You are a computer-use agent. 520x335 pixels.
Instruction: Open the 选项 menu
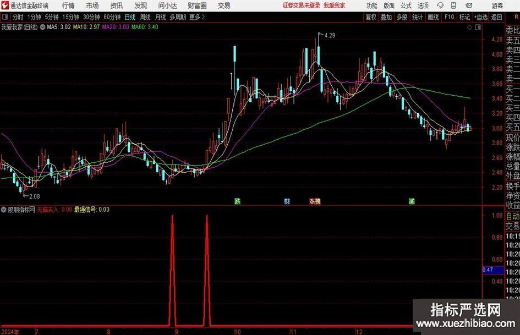[423, 6]
